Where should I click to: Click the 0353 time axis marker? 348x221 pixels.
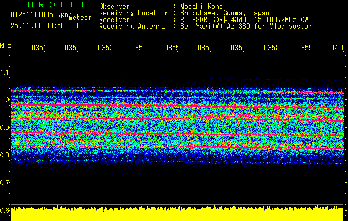click(x=105, y=48)
